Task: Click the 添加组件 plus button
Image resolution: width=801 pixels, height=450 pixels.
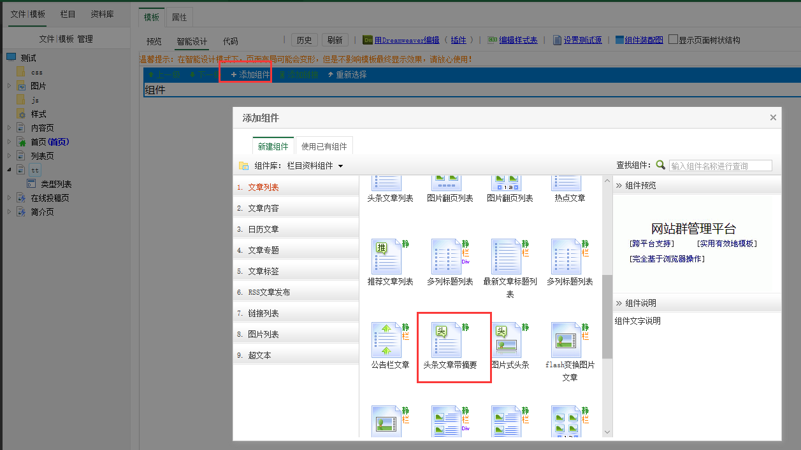Action: tap(250, 74)
